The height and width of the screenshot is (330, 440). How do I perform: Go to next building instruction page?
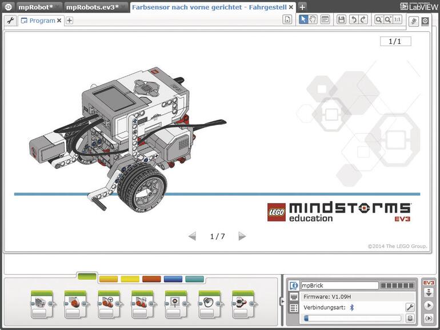[242, 236]
